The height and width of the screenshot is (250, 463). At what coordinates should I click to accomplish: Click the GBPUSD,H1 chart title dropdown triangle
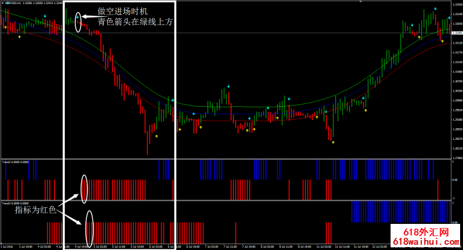[3, 3]
